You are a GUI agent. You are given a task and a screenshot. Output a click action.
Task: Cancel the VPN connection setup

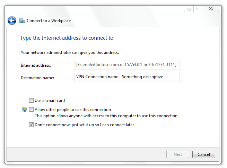coord(204,155)
